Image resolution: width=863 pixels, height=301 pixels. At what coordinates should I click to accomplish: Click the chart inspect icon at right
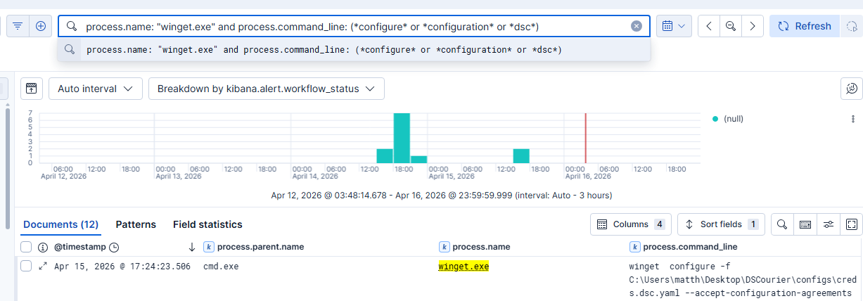(852, 89)
